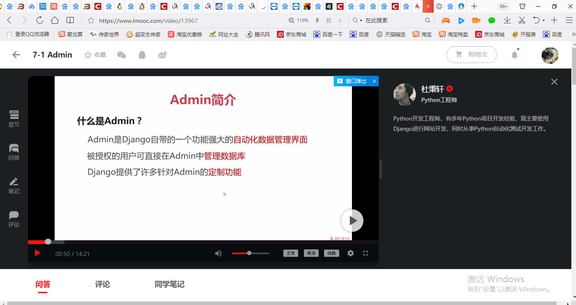Click the QR code icon in address bar

[329, 20]
